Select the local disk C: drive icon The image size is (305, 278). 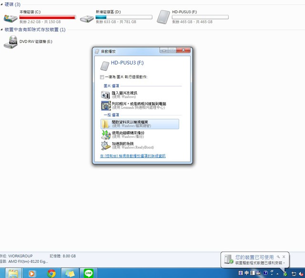10,19
